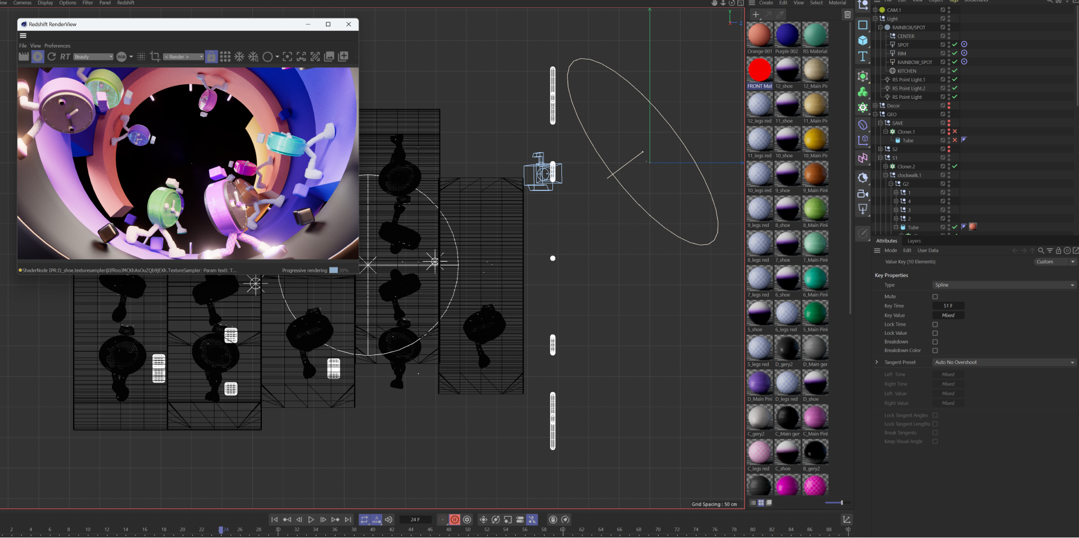Enable the Mute checkbox in Key Properties
Screen dimensions: 1079x538
[935, 297]
